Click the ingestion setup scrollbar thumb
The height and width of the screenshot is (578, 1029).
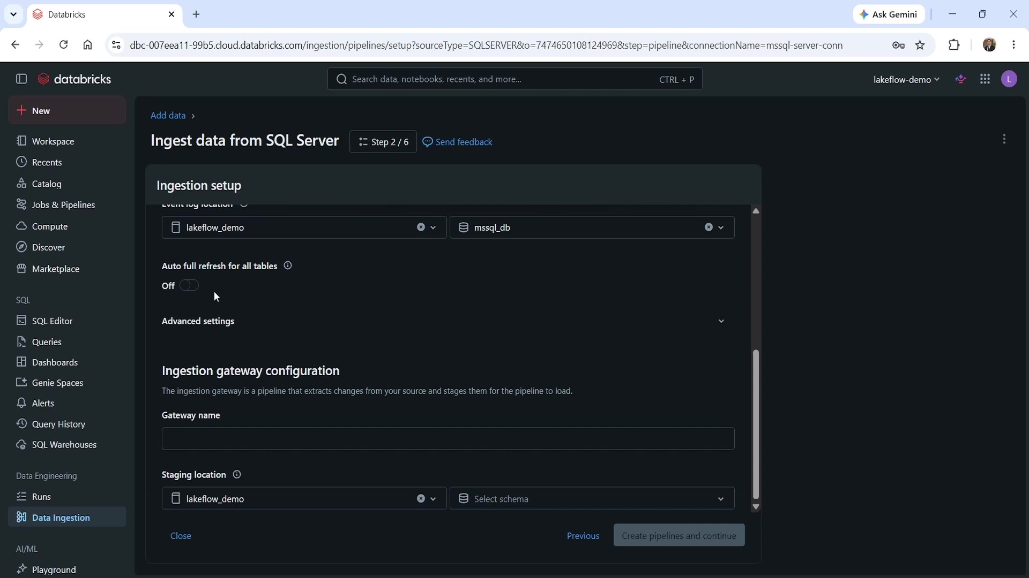[756, 424]
